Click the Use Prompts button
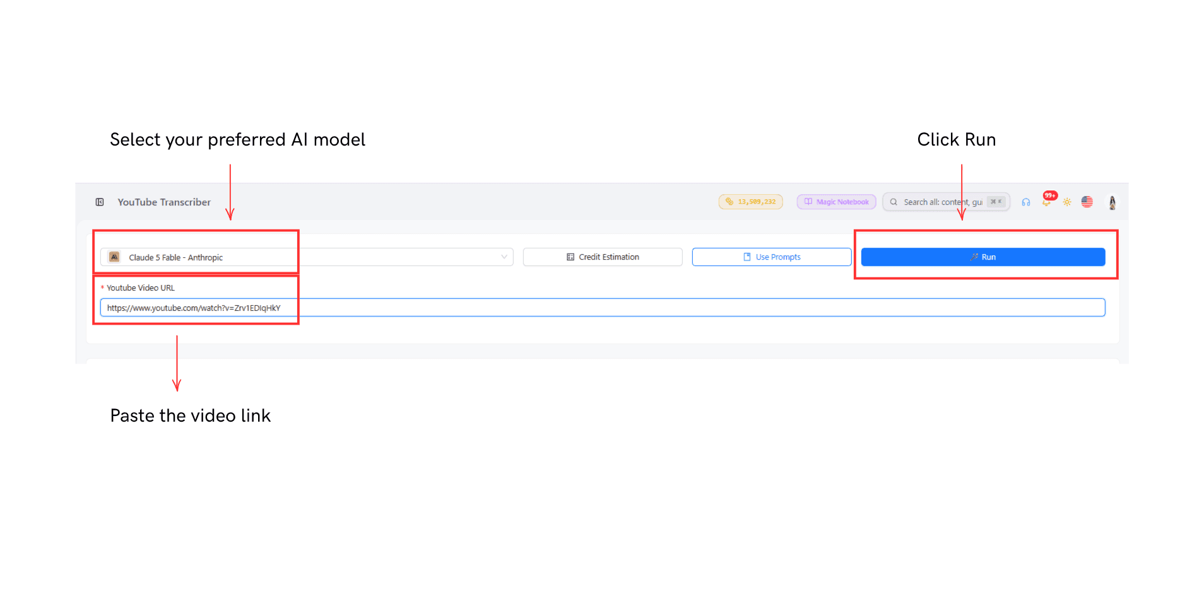This screenshot has height=595, width=1204. (x=772, y=257)
